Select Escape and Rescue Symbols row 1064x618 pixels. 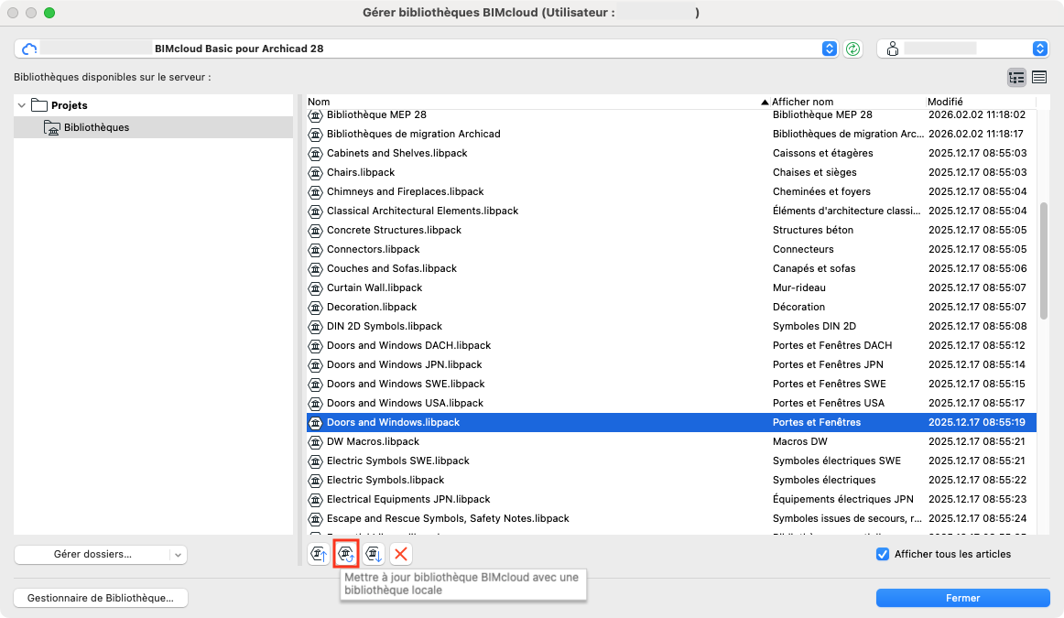pyautogui.click(x=671, y=518)
